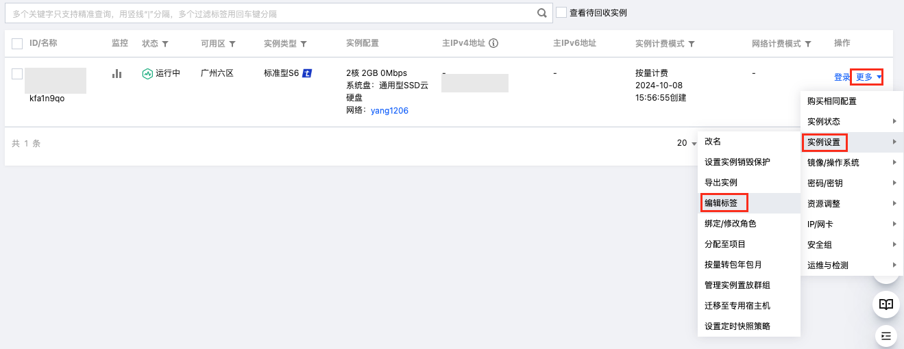The height and width of the screenshot is (349, 904).
Task: Expand 密码/密钥 submenu
Action: point(852,183)
